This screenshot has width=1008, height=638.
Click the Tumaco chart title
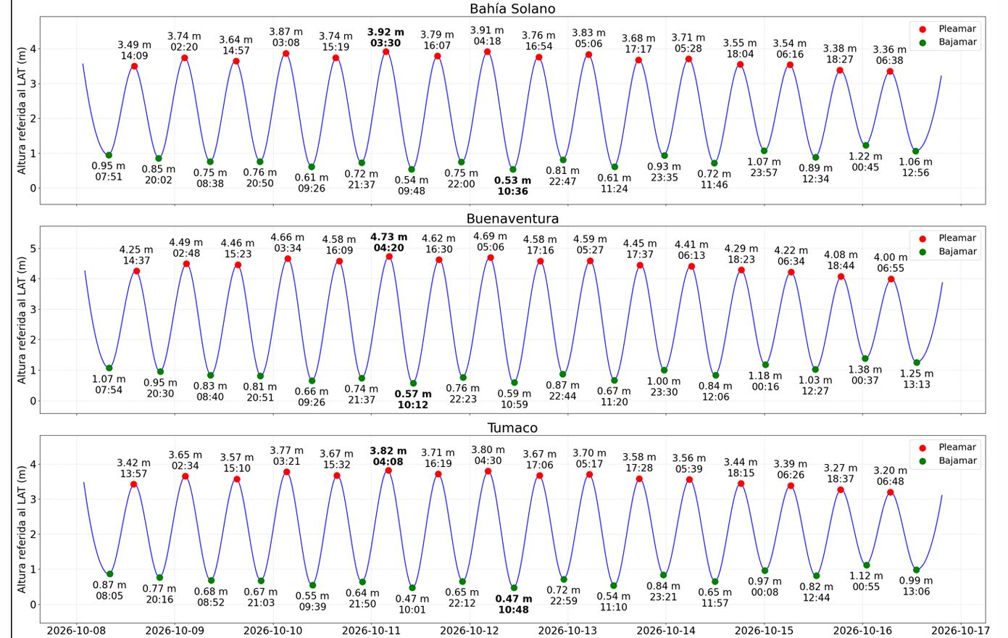(x=512, y=428)
